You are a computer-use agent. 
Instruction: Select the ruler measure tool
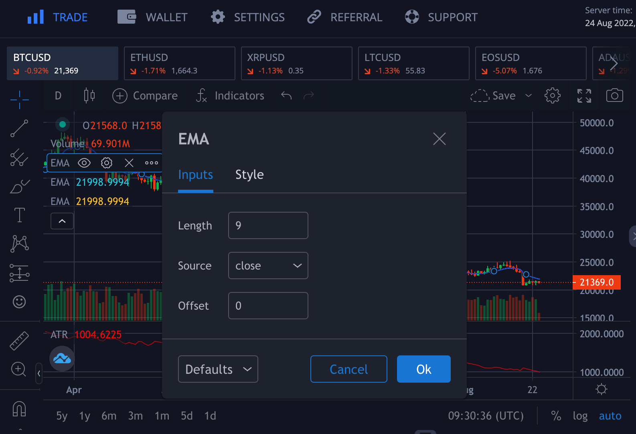19,341
